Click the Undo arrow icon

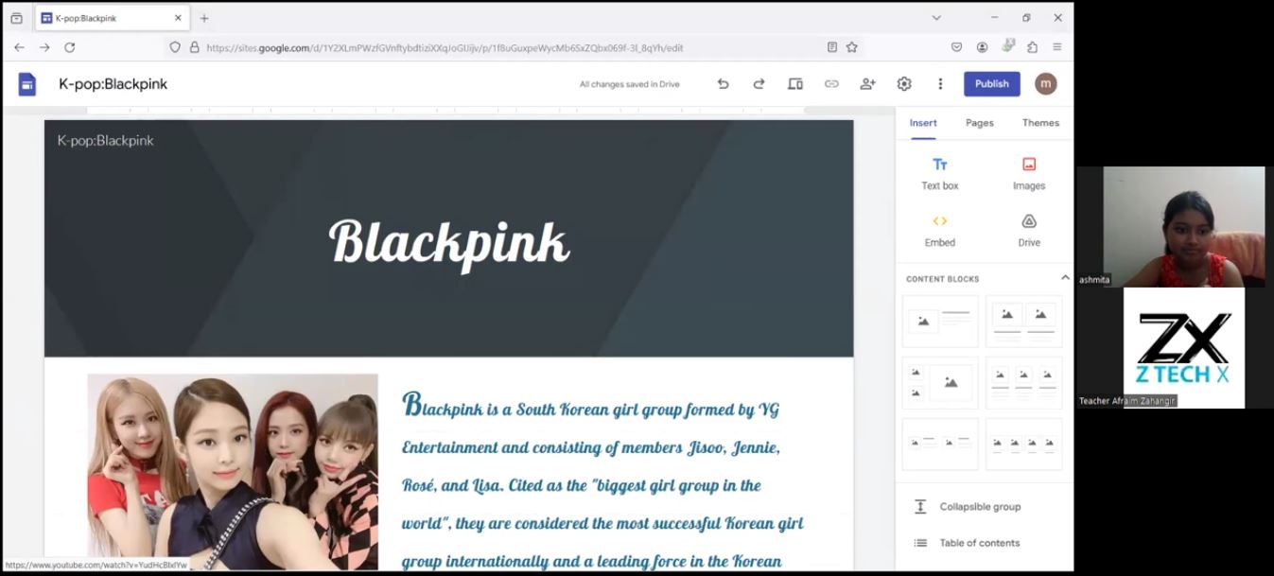pyautogui.click(x=723, y=84)
